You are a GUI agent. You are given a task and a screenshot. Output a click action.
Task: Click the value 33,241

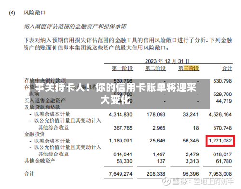190,115
